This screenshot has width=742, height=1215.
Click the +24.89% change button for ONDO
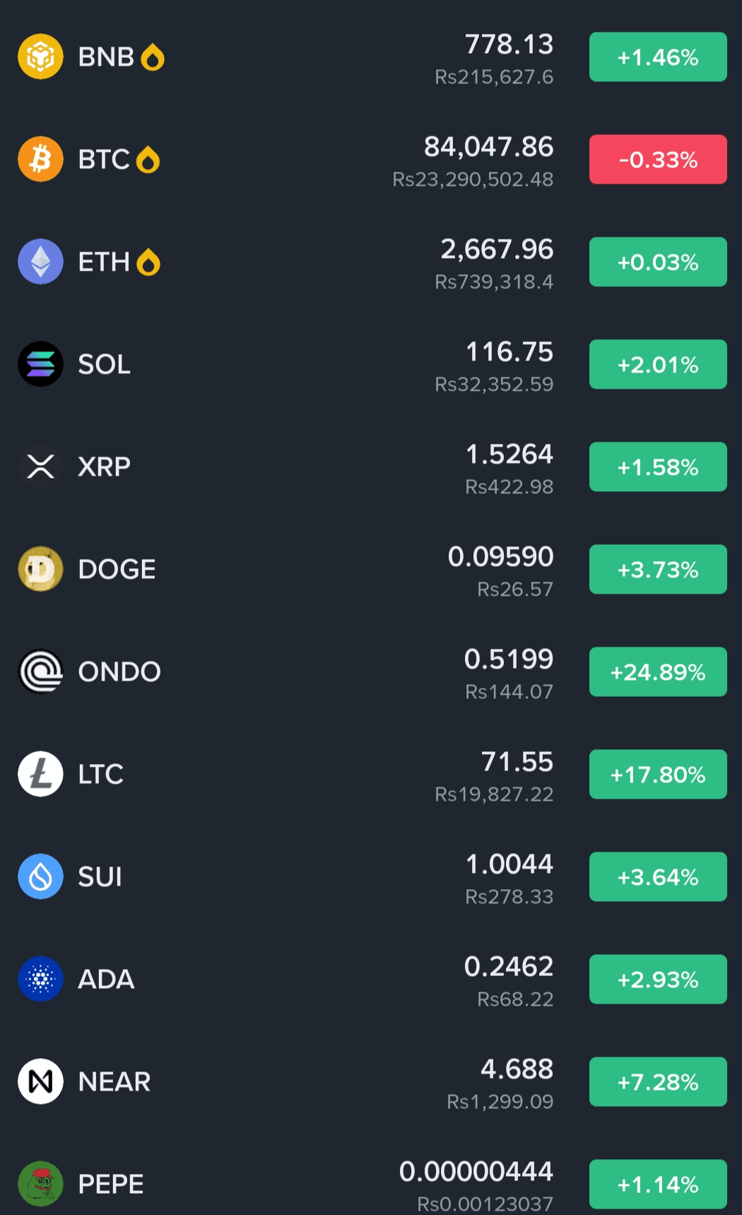coord(658,671)
